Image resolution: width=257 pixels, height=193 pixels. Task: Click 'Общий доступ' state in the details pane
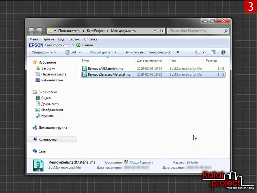point(141,162)
